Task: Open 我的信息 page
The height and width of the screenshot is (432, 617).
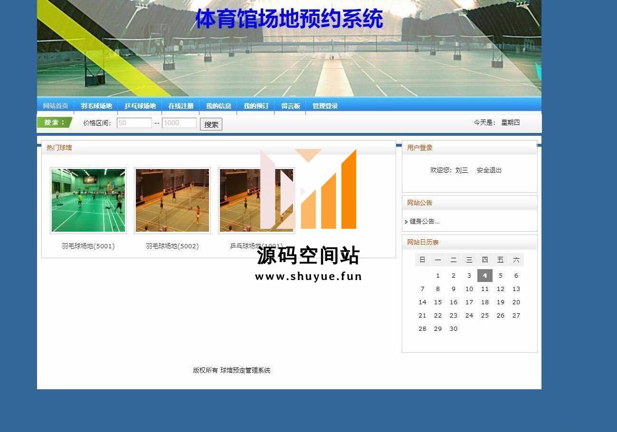Action: 218,106
